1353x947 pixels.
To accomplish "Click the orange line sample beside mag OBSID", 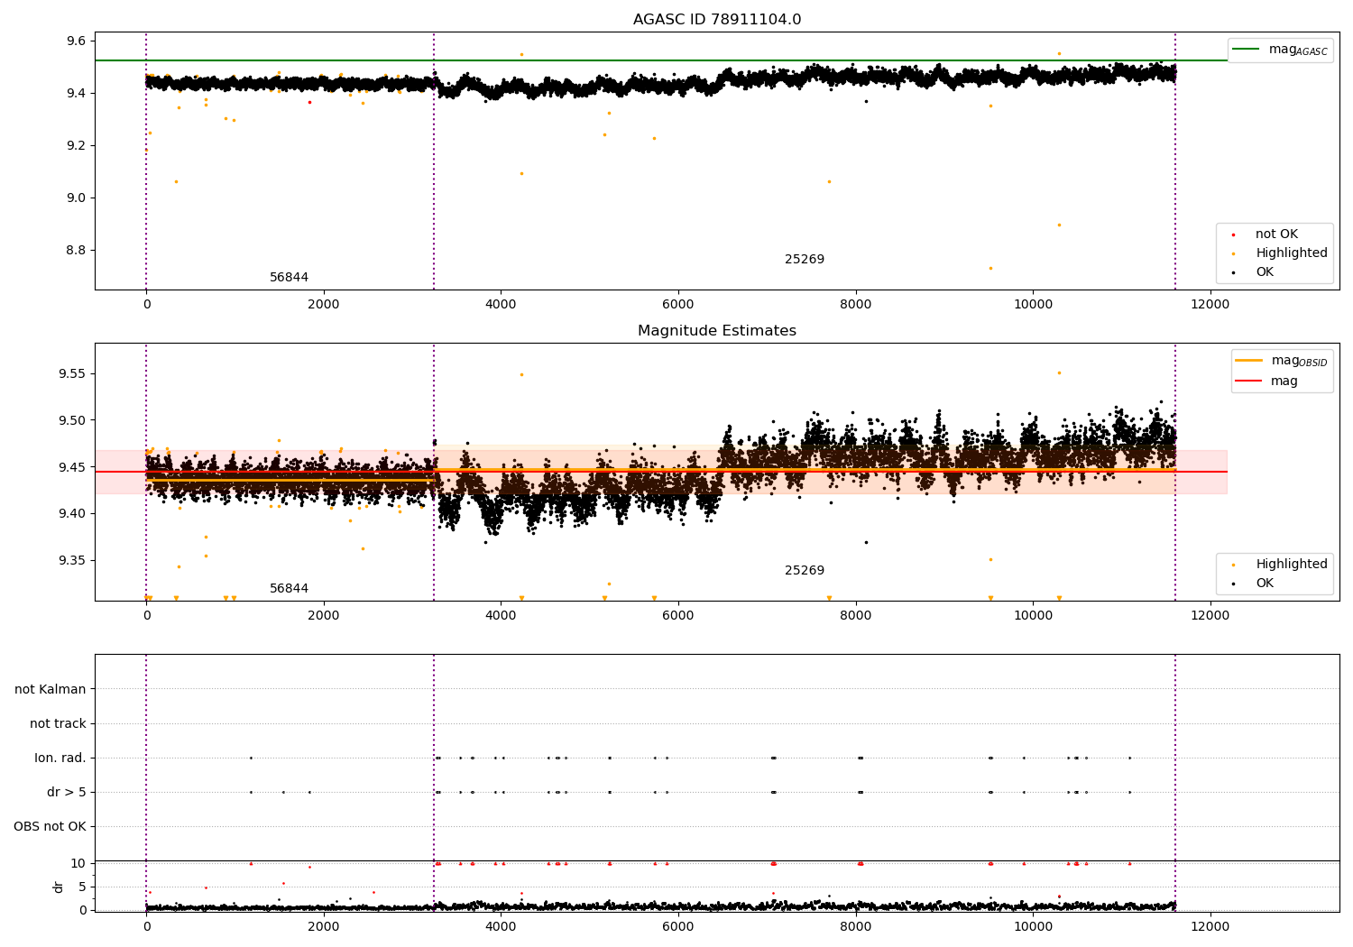I will click(x=1248, y=360).
